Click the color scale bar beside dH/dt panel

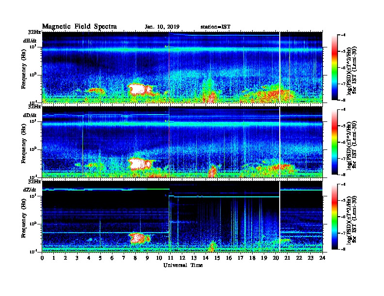pyautogui.click(x=334, y=68)
